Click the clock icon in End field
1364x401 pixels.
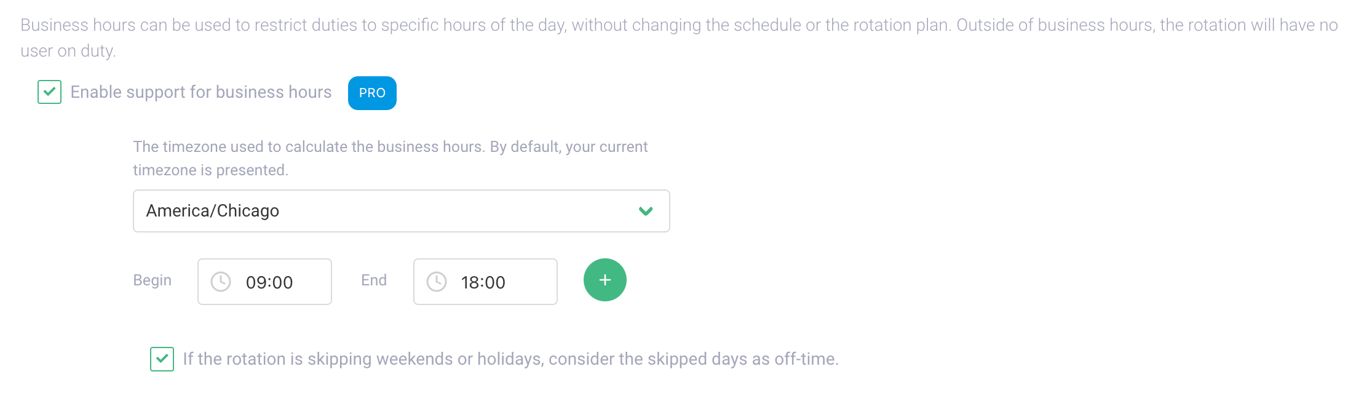point(437,282)
